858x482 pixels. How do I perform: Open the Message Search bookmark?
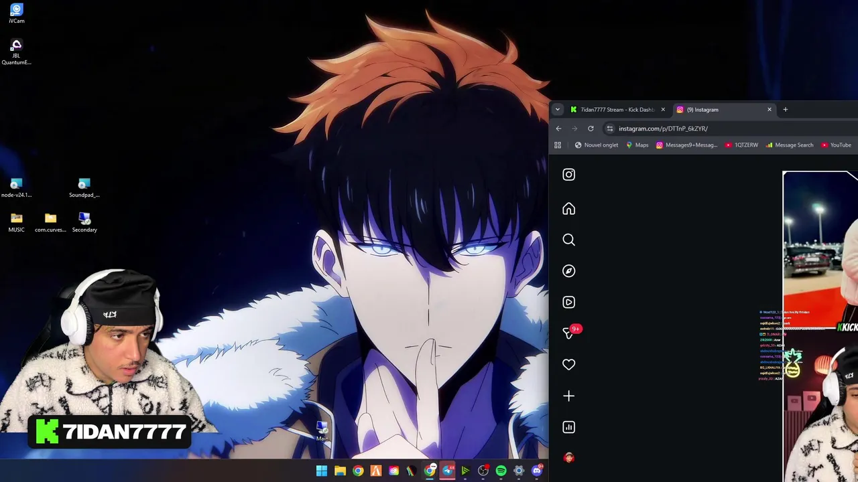tap(790, 145)
